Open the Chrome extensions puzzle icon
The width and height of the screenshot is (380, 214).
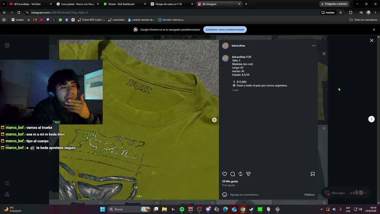(351, 12)
